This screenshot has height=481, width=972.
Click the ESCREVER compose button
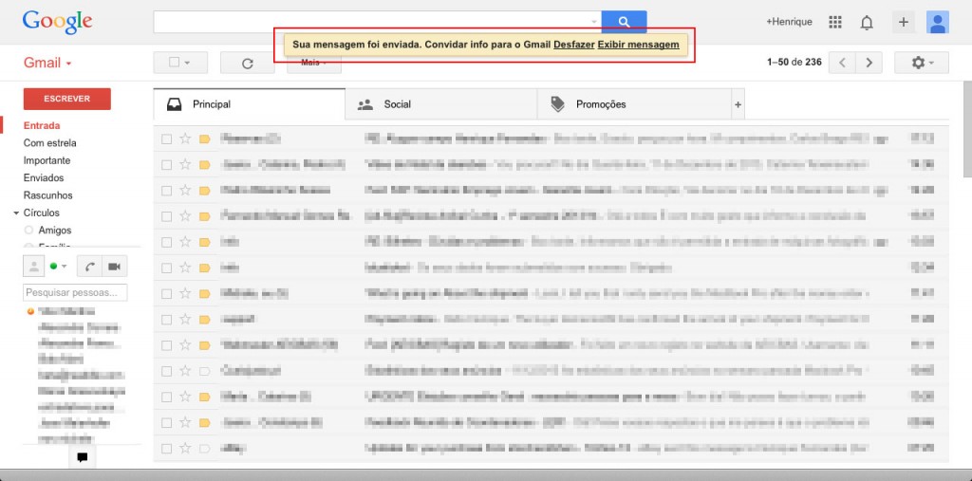pos(67,99)
